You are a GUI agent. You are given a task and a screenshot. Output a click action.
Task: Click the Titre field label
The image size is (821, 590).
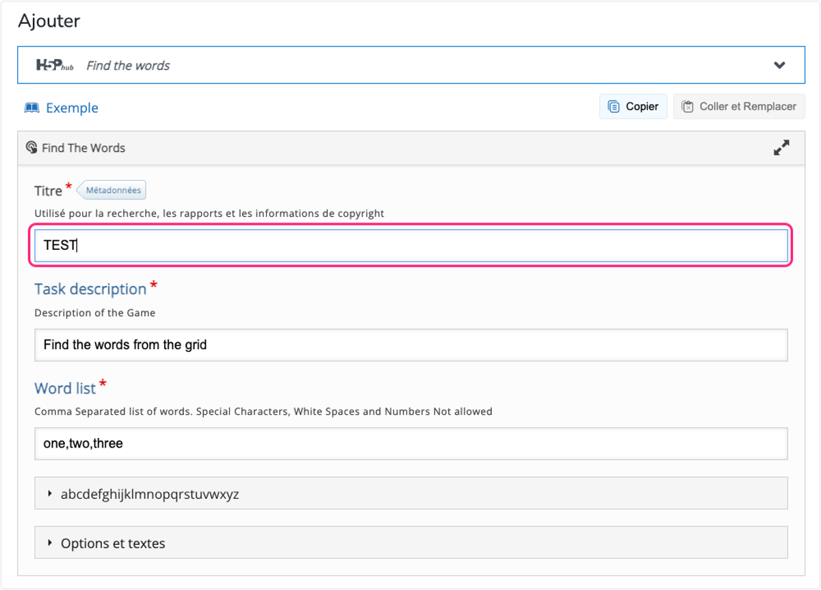(48, 191)
